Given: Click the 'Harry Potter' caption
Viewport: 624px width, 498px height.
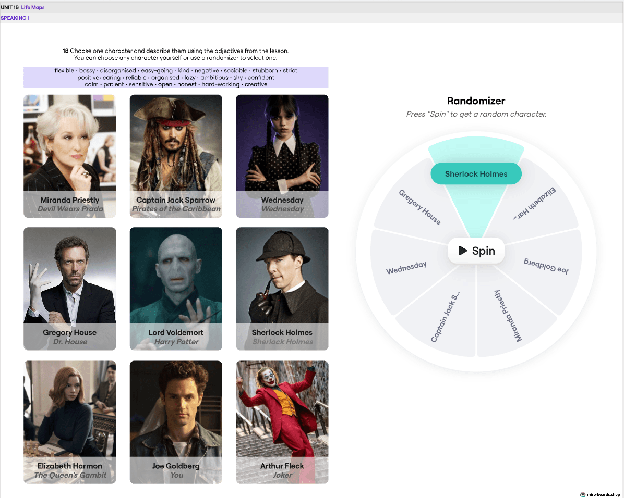Looking at the screenshot, I should point(176,342).
